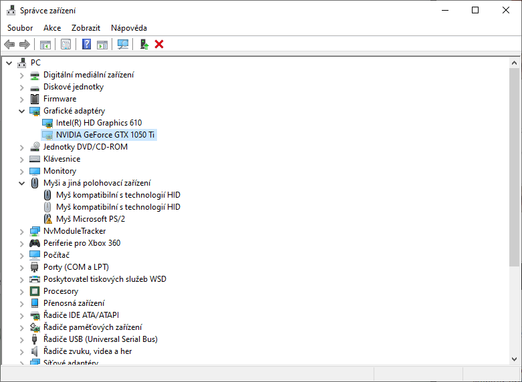Viewport: 522px width, 382px height.
Task: Select Řadiče paměťových zařízení label
Action: [92, 327]
